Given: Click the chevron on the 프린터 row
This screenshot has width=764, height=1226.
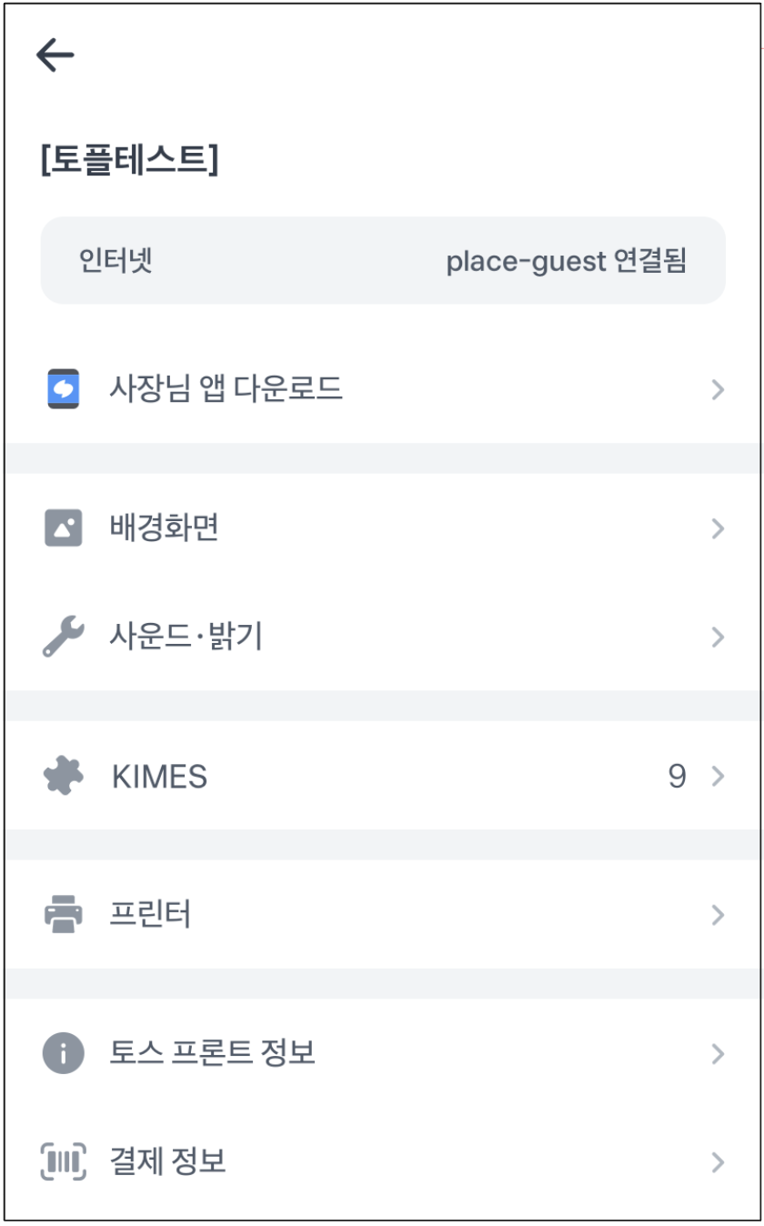Looking at the screenshot, I should 718,914.
